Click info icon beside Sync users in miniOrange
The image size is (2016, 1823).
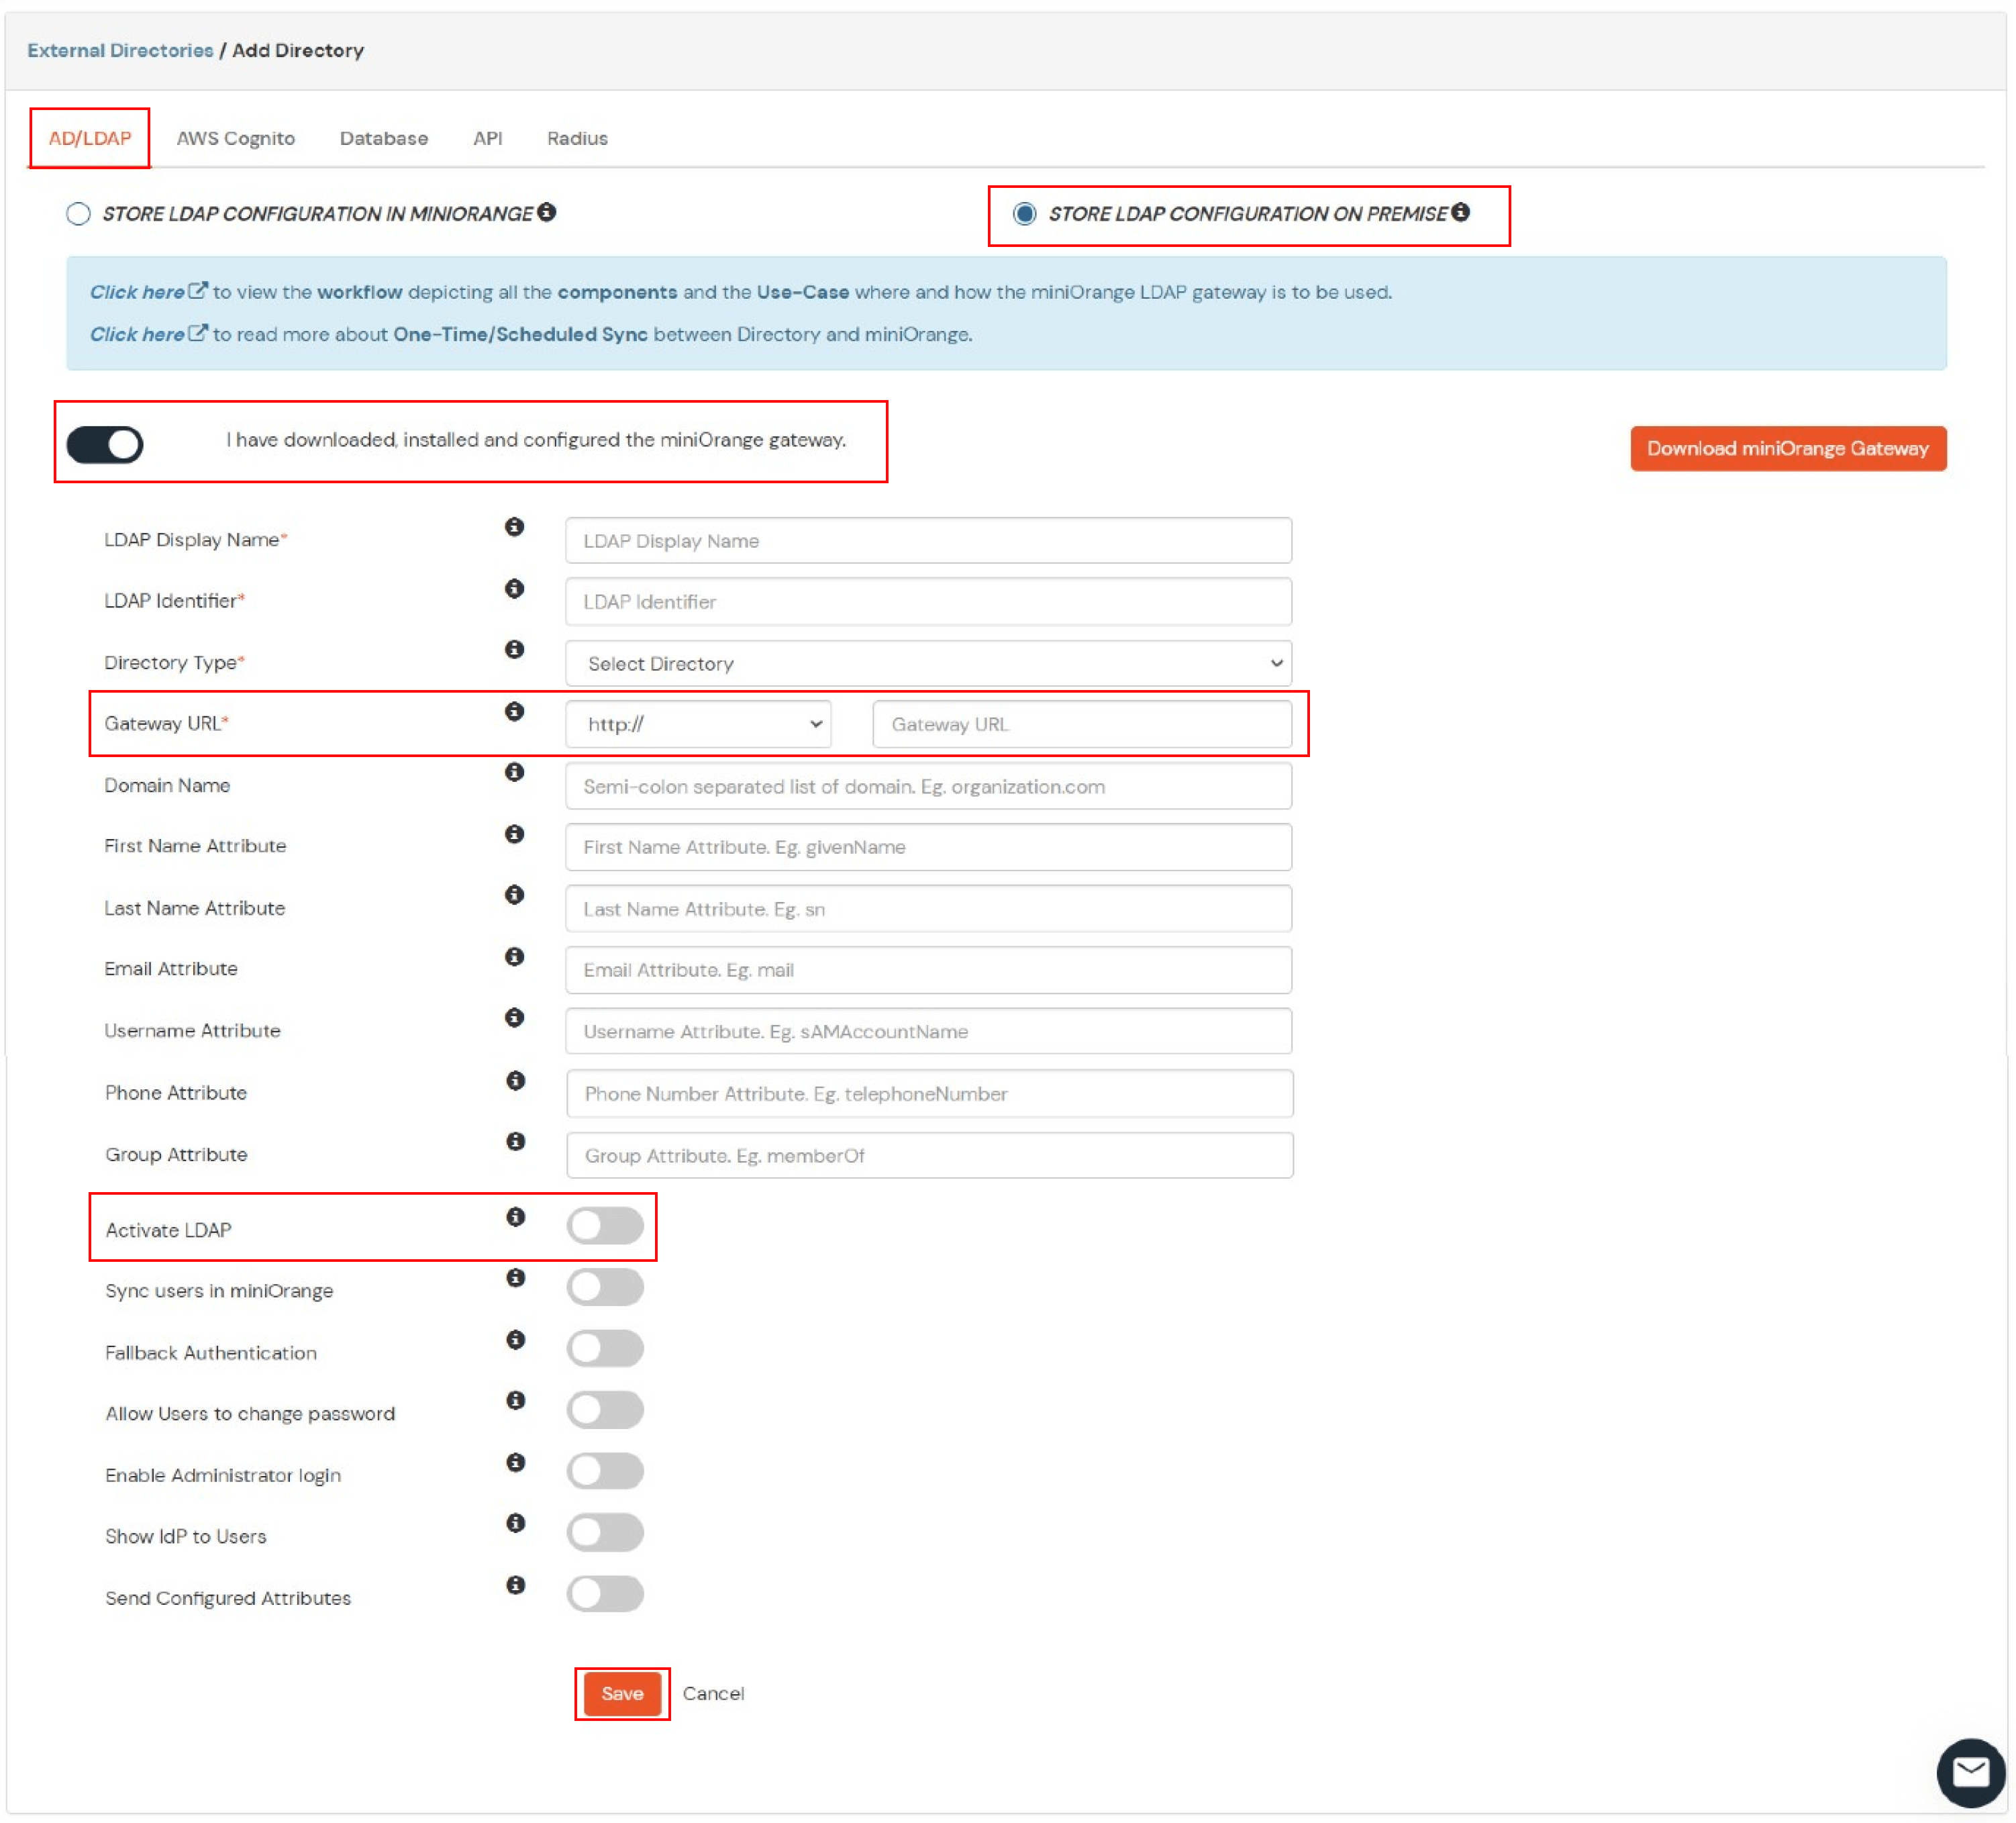(x=515, y=1278)
